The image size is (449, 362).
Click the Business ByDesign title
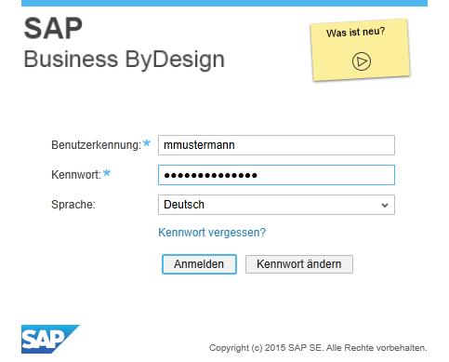click(x=124, y=60)
